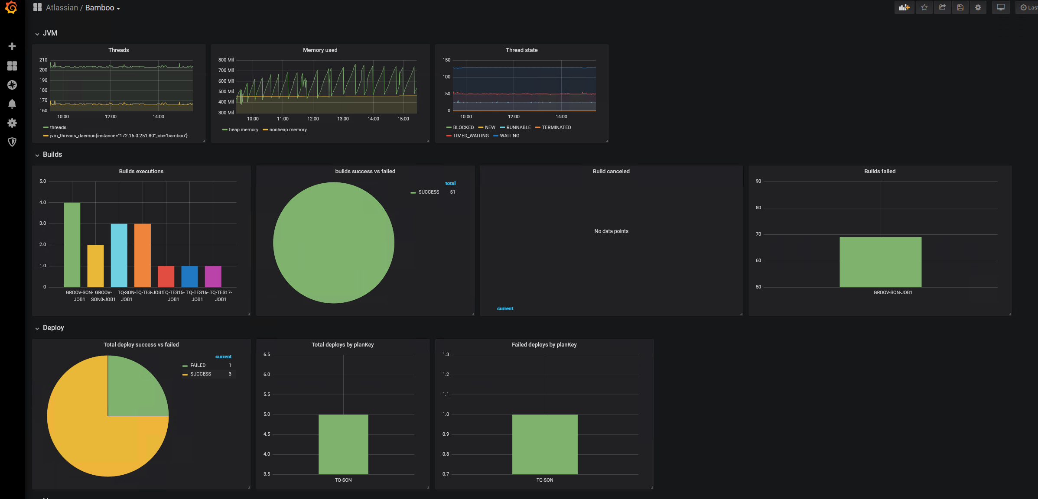Toggle the RUNNABLE series in legend
This screenshot has width=1038, height=499.
(518, 127)
